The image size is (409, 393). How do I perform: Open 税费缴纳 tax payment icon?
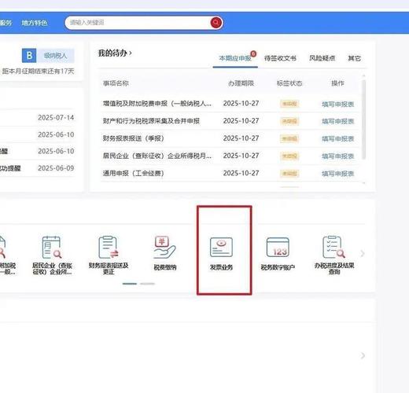click(165, 253)
